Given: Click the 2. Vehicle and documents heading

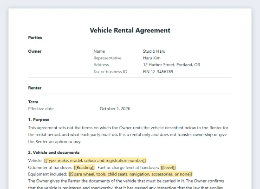Looking at the screenshot, I should (x=54, y=152).
